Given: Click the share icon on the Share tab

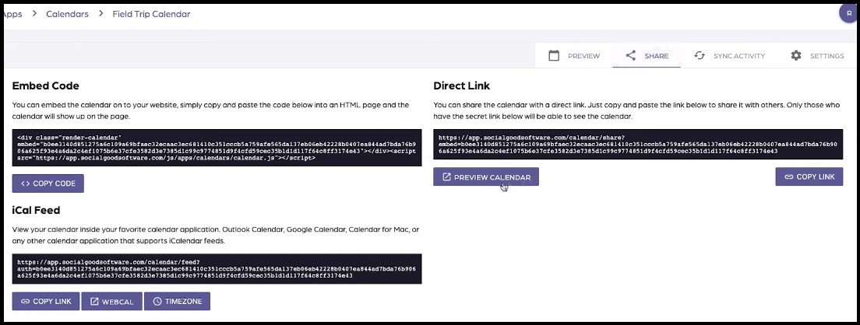Looking at the screenshot, I should [631, 56].
